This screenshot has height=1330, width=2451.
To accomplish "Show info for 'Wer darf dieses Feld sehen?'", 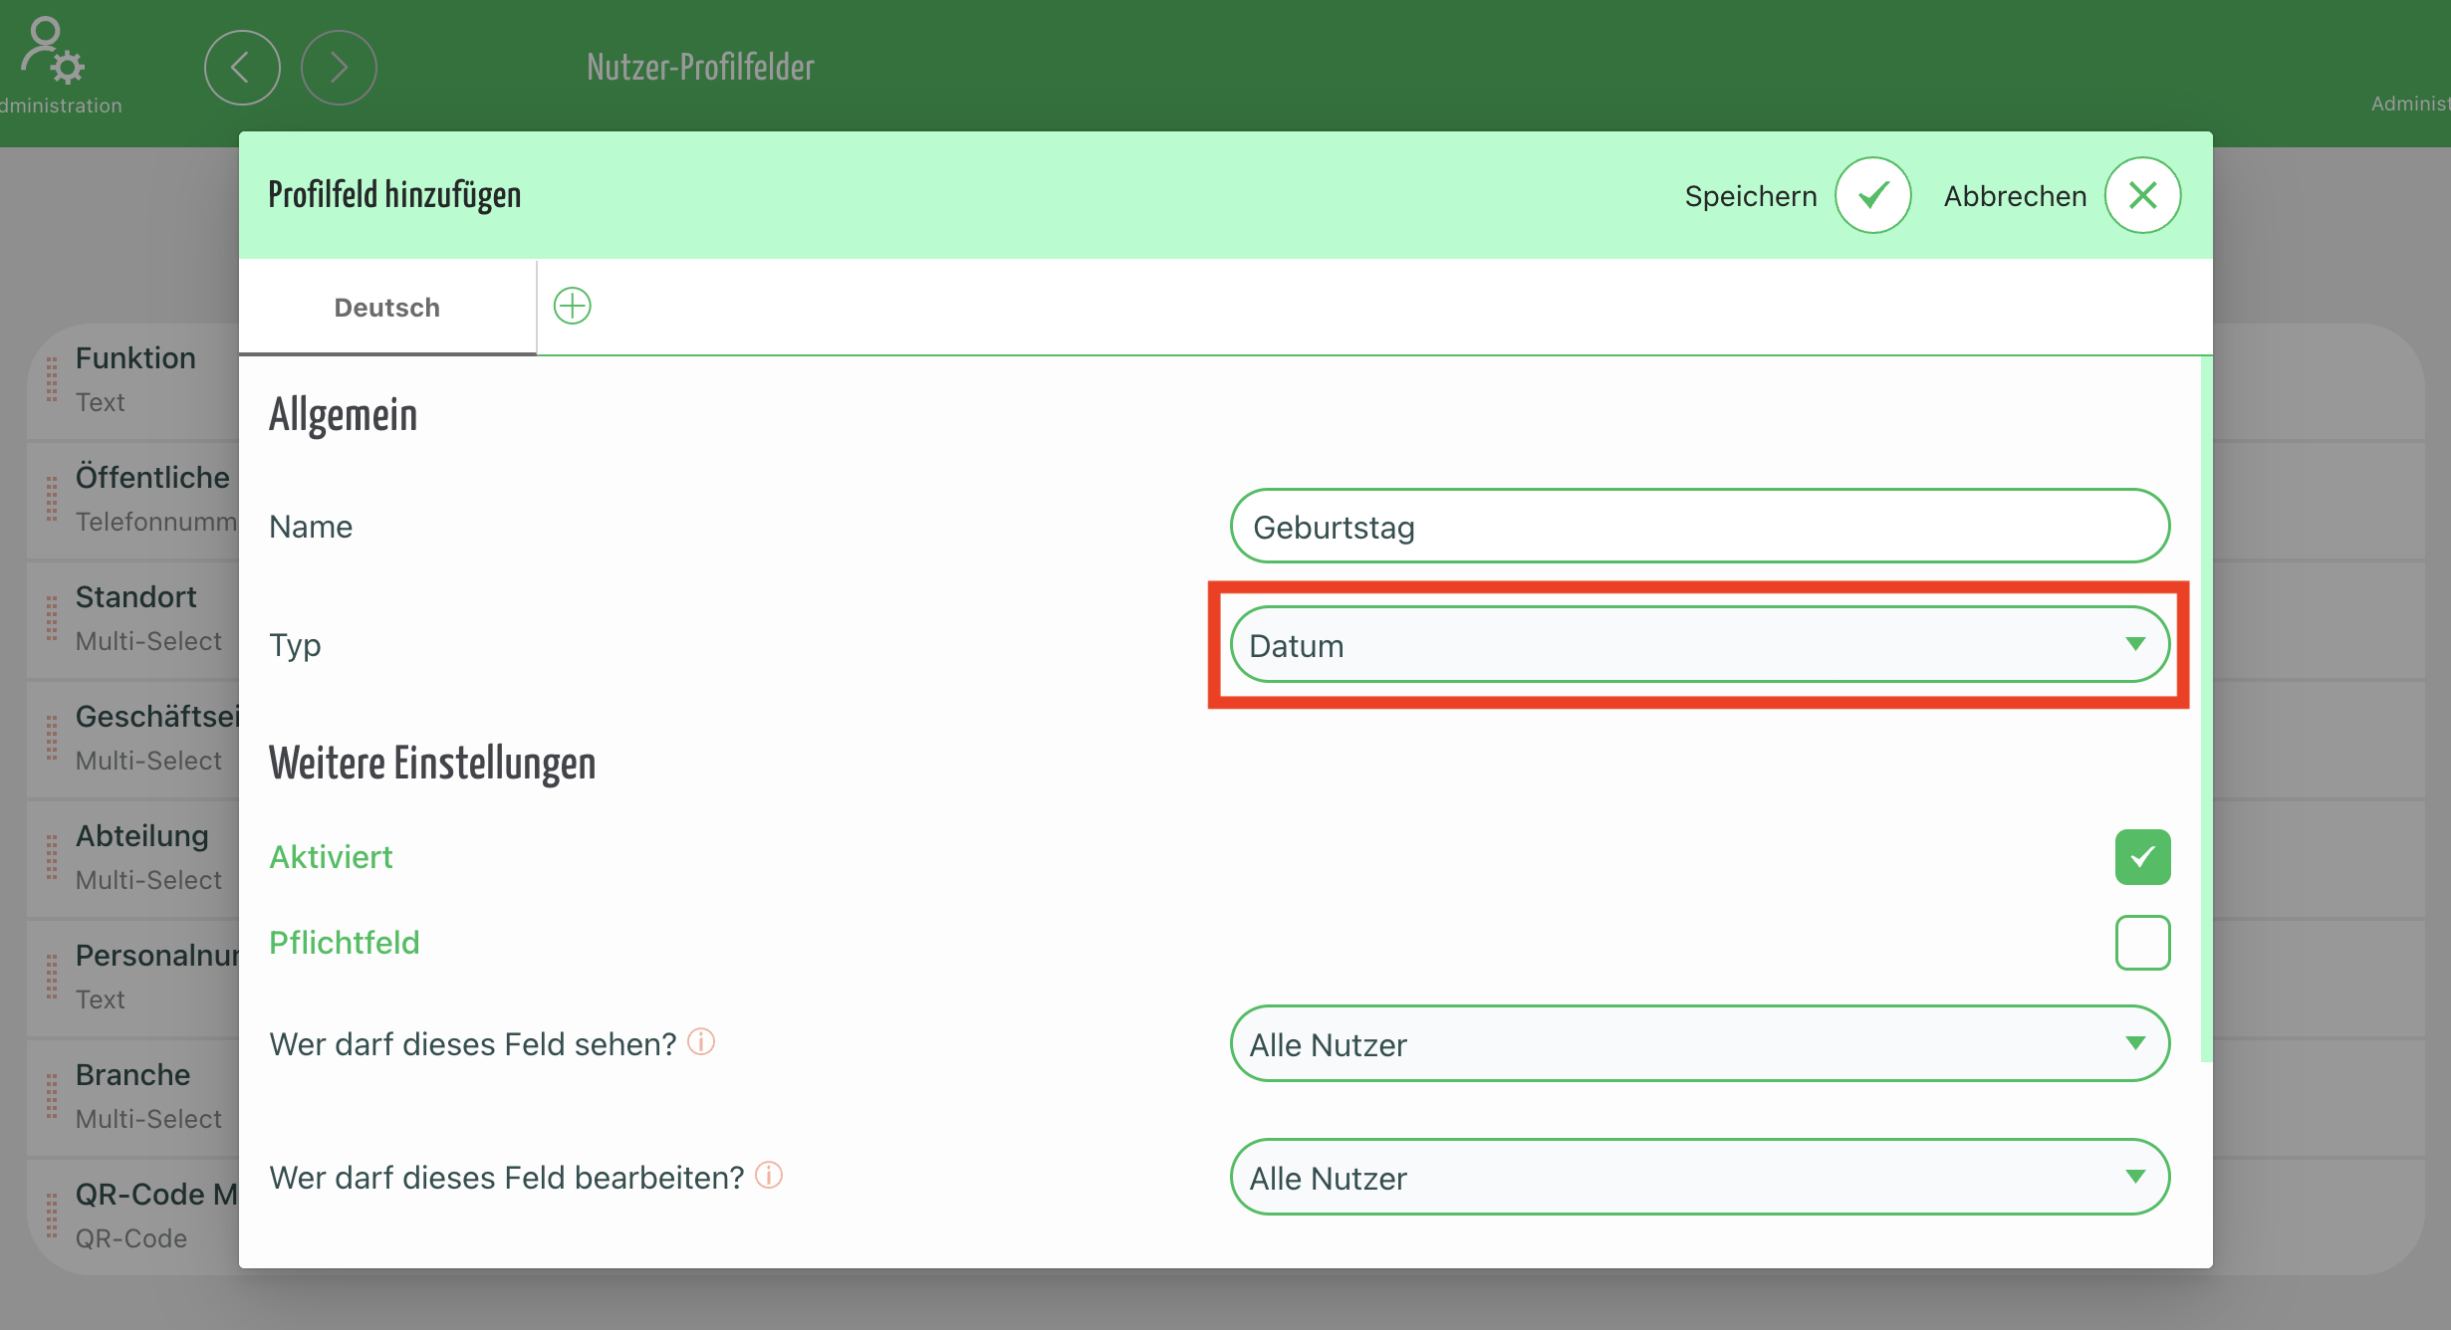I will (x=701, y=1041).
